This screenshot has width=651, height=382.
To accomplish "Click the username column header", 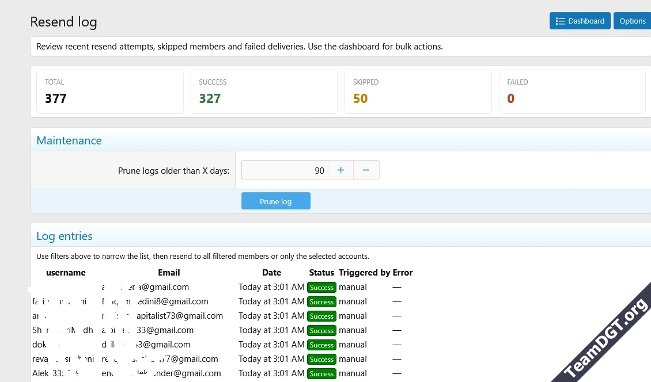I will pos(66,273).
